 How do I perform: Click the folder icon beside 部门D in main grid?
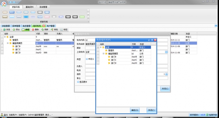point(13,53)
